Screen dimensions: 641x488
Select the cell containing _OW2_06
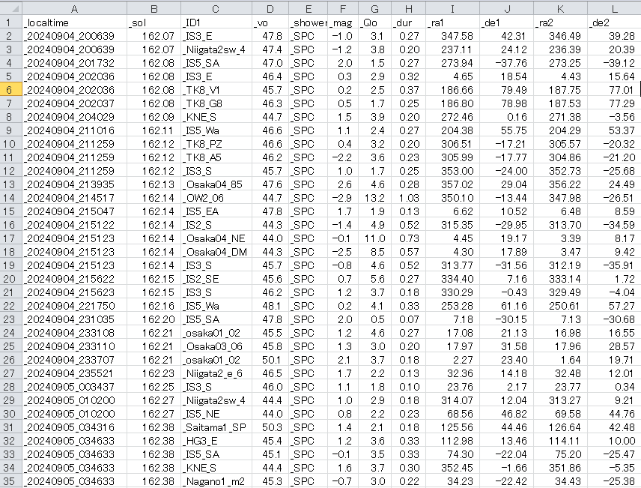216,197
